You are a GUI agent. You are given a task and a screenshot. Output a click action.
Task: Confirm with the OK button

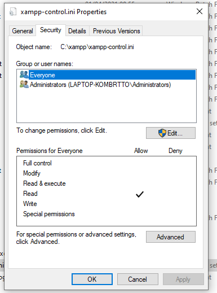pos(92,279)
